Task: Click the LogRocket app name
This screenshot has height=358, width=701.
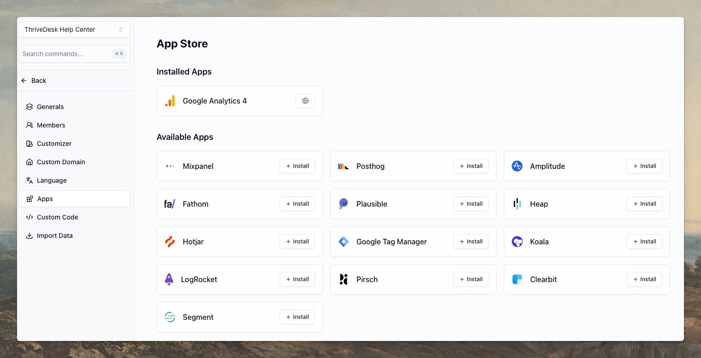Action: (199, 279)
